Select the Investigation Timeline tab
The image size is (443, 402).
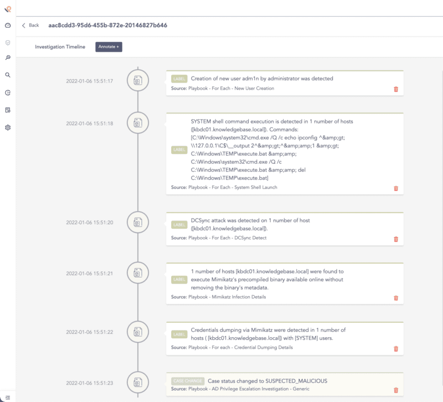[61, 47]
